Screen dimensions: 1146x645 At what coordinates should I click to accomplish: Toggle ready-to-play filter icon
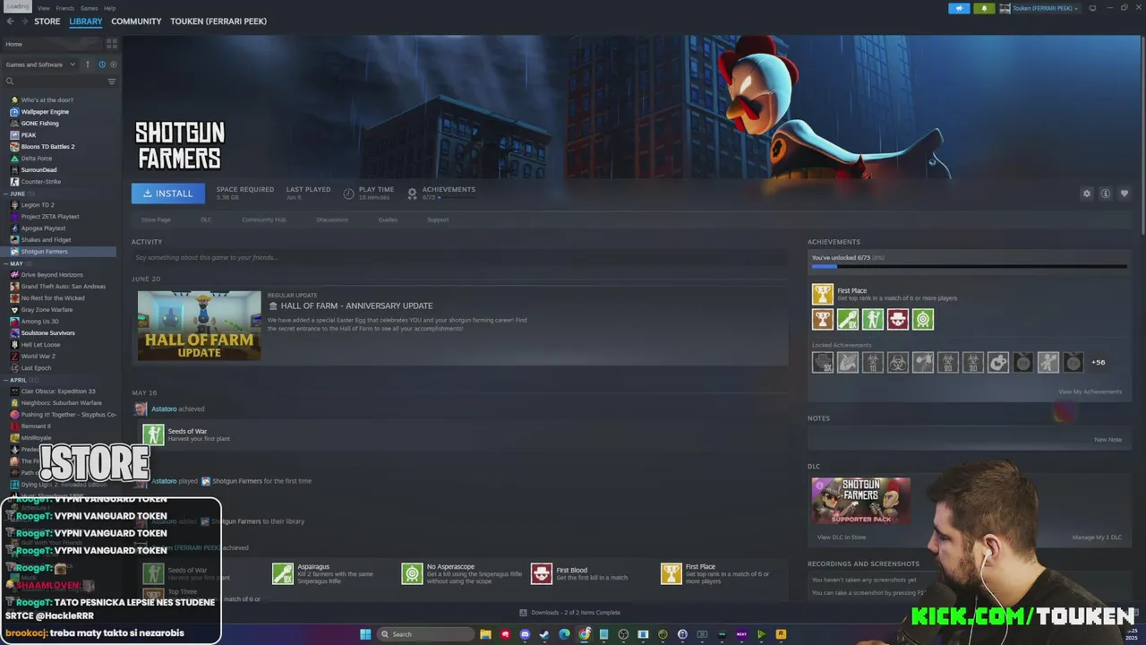(113, 64)
